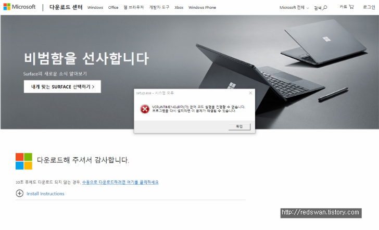The height and width of the screenshot is (230, 379).
Task: Click Surface의 새로운 소식 알아보기 text
Action: (x=55, y=74)
